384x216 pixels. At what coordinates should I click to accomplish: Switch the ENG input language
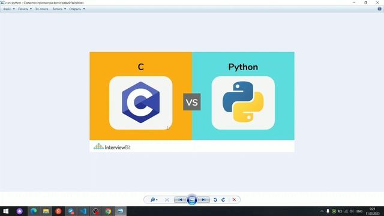click(x=359, y=211)
